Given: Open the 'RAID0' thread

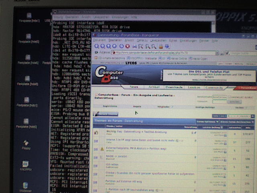Looking at the screenshot, I should [x=116, y=156].
